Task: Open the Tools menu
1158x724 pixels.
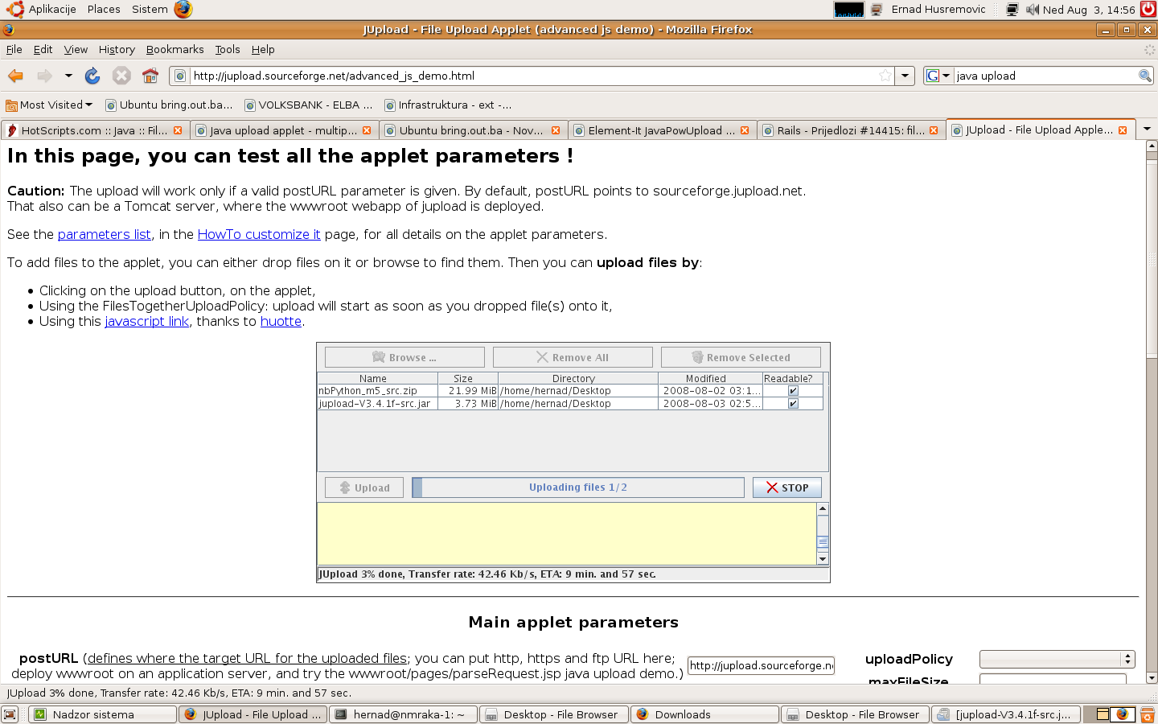Action: point(228,49)
